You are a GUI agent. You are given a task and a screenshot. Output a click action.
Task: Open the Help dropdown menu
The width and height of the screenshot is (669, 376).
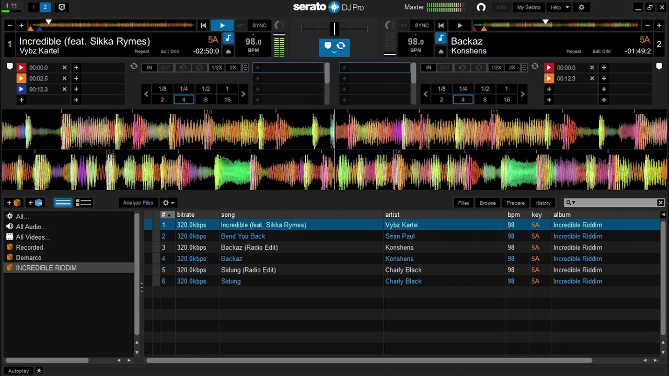(x=559, y=7)
